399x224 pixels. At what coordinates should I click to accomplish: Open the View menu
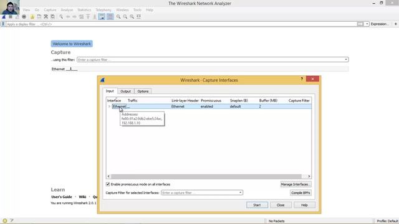click(26, 10)
